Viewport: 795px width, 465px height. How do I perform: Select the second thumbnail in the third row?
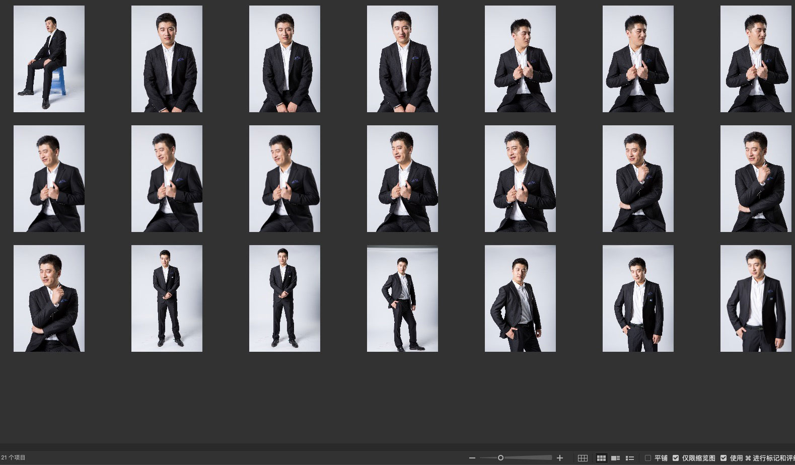(x=167, y=298)
